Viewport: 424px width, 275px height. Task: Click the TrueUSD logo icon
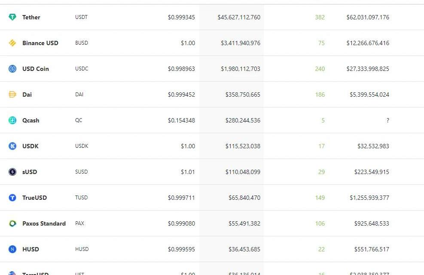[x=12, y=198]
